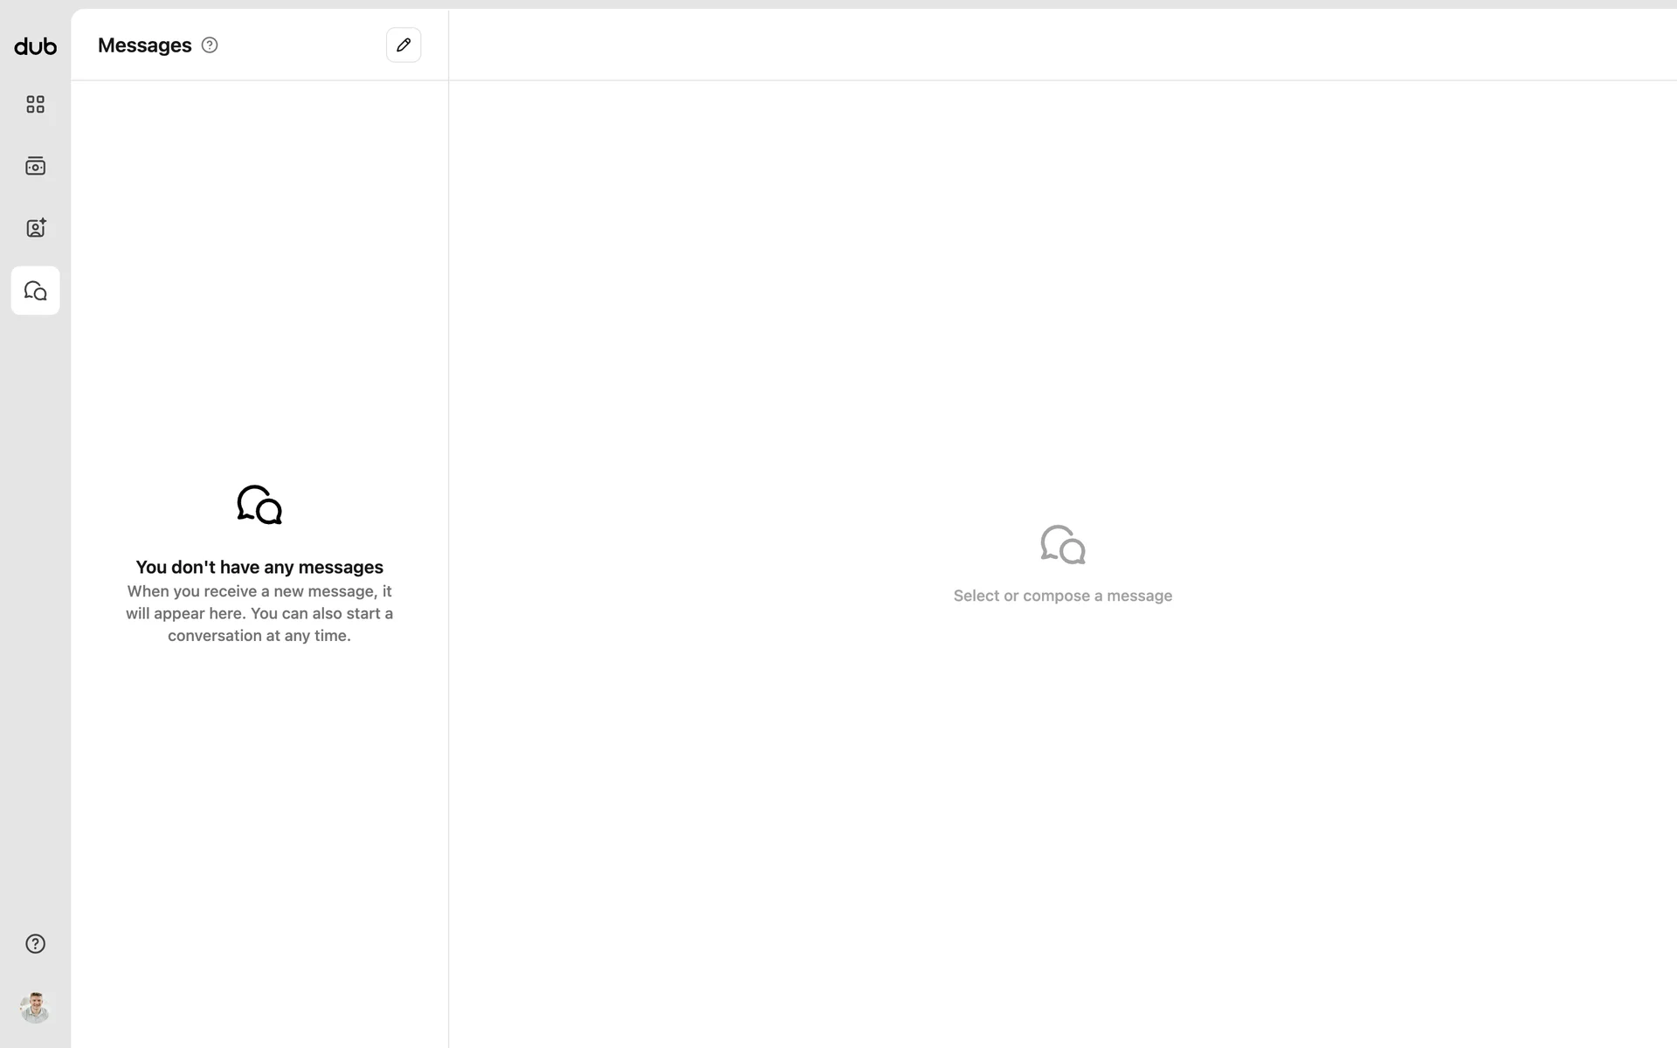Click the blank conversation area below placeholder text

[x=1063, y=786]
